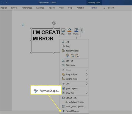
Task: Expand the Bring to Front submenu arrow
Action: (x=87, y=74)
